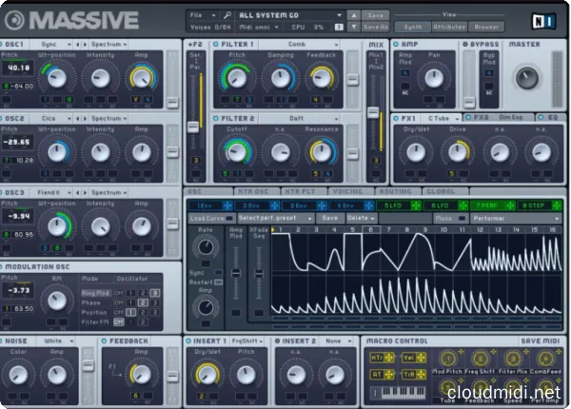The image size is (571, 409).
Task: Expand the Insert 1 FrqShift dropdown
Action: coord(249,340)
